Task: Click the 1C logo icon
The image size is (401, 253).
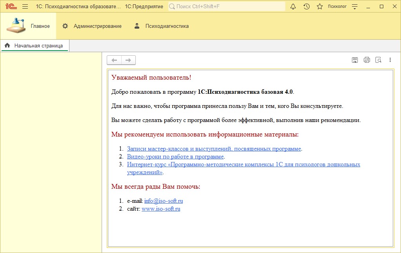Action: tap(11, 6)
